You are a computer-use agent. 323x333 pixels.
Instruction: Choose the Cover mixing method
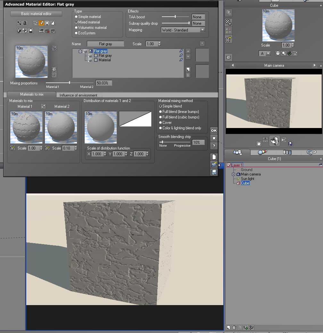click(x=161, y=123)
